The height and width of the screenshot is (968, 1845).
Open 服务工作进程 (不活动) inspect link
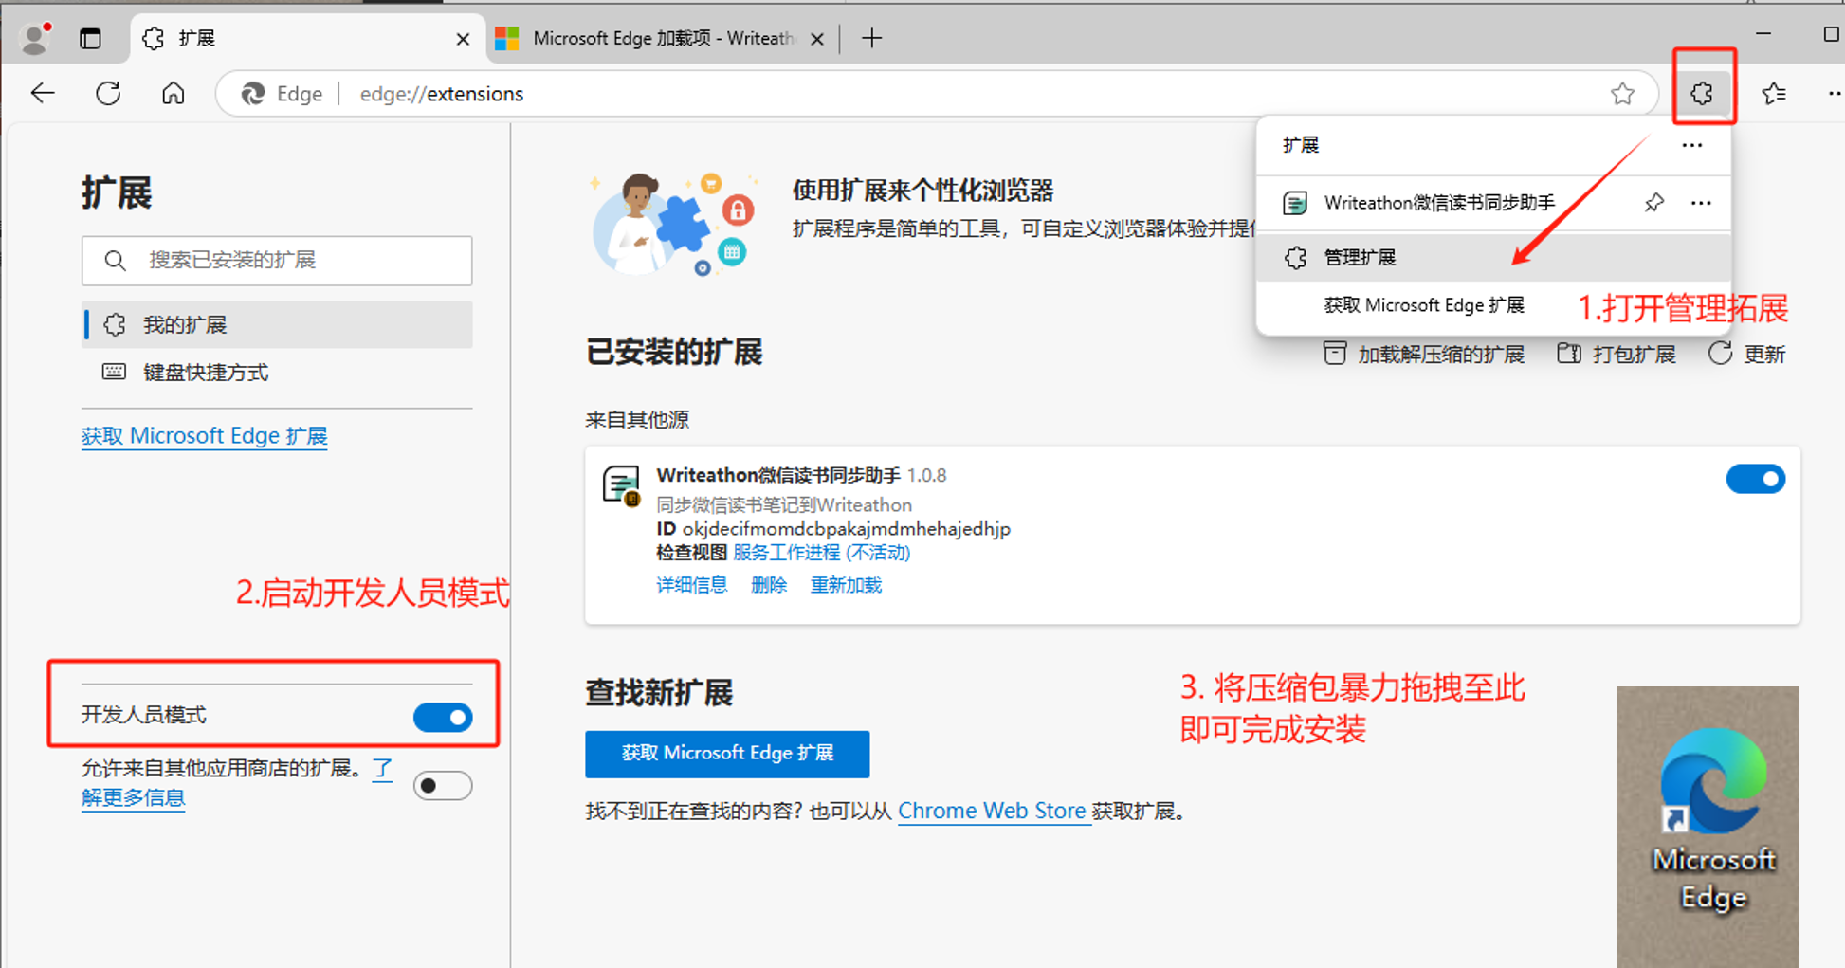[x=821, y=553]
